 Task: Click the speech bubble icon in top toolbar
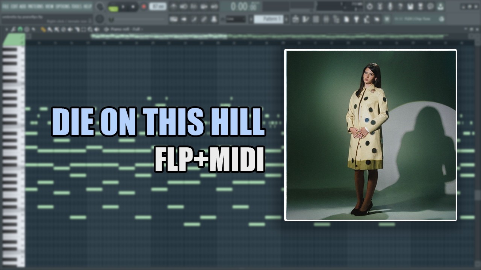(x=430, y=7)
